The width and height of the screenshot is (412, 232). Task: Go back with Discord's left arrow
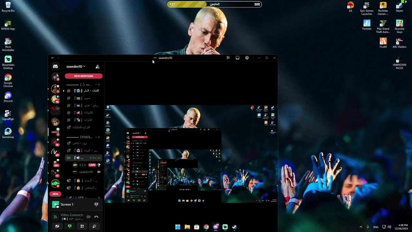coord(53,58)
